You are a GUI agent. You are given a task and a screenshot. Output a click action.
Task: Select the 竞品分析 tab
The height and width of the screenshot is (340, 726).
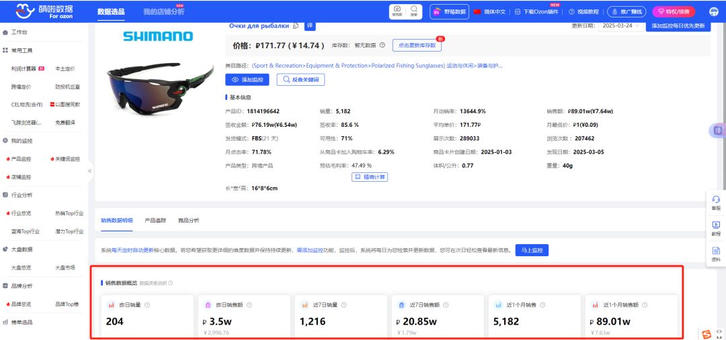(188, 221)
